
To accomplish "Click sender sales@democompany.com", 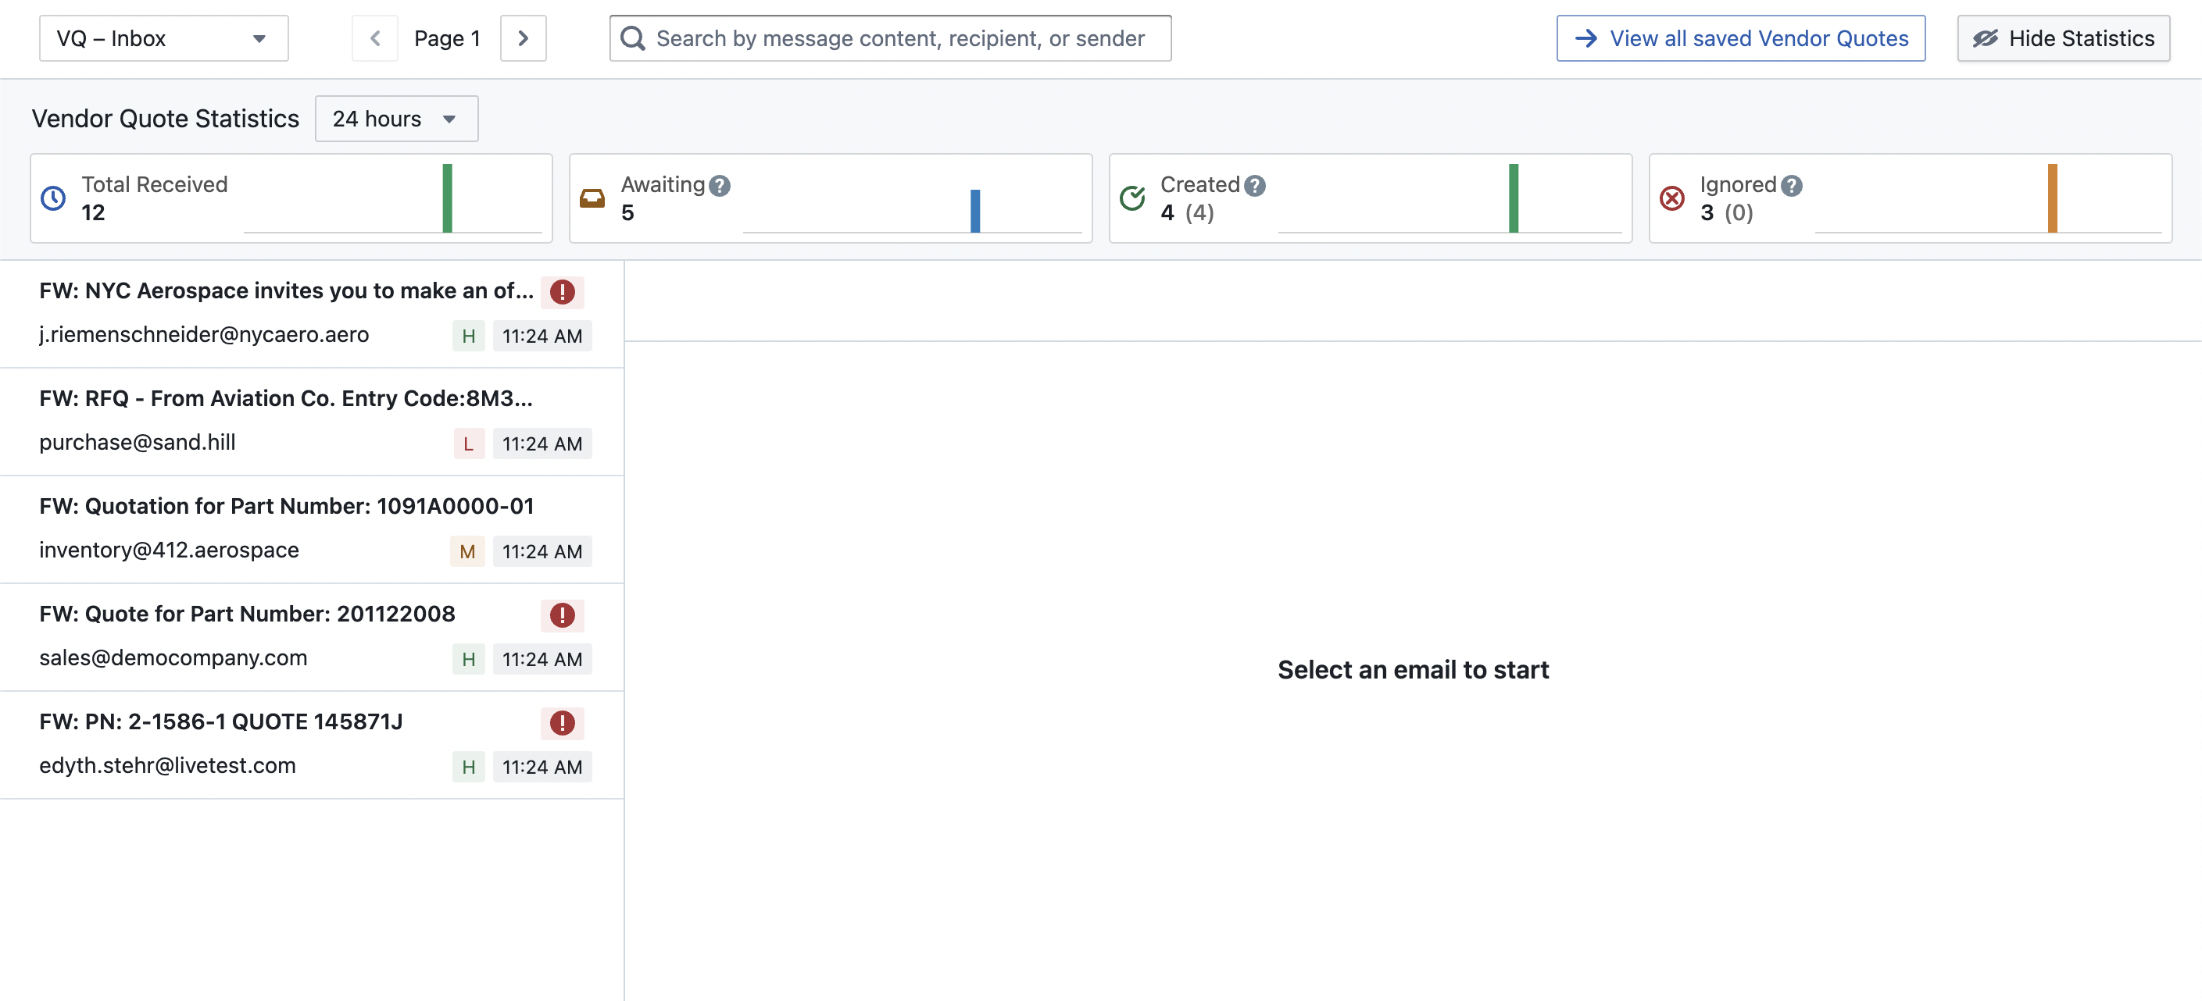I will [173, 657].
